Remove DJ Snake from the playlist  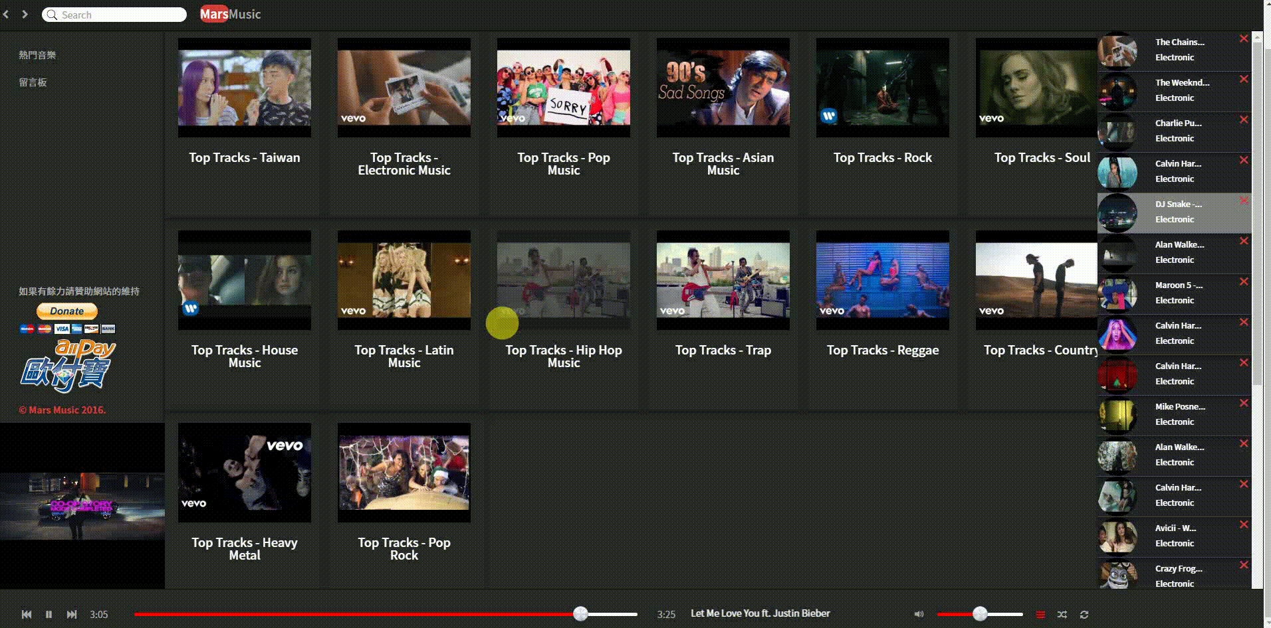pos(1243,200)
